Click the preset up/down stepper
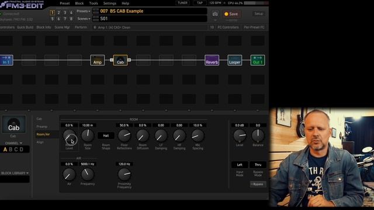Screen dimensions: 374x210 (x=96, y=11)
